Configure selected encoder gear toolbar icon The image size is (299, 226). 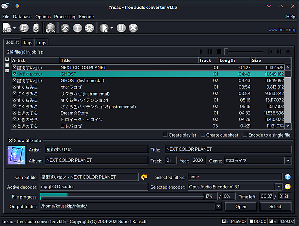(89, 28)
